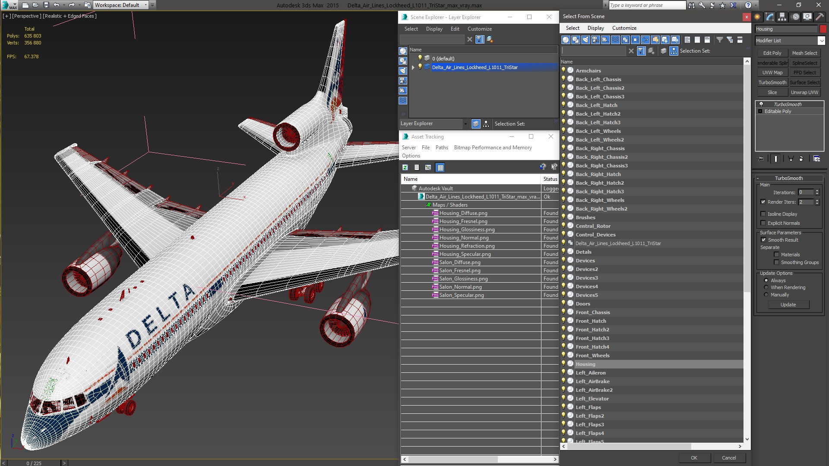The image size is (829, 466).
Task: Click add new layer icon in Scene Explorer
Action: pos(490,39)
